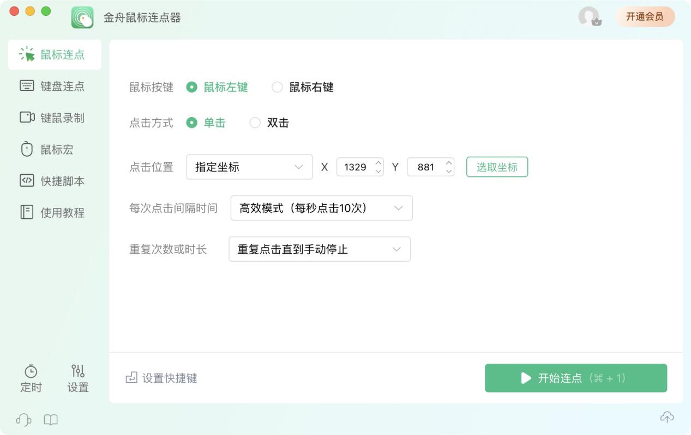
Task: Open the 高效模式 interval dropdown
Action: [322, 208]
